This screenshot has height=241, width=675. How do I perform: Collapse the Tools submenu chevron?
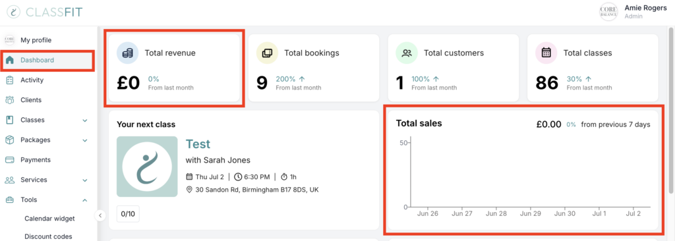[85, 200]
